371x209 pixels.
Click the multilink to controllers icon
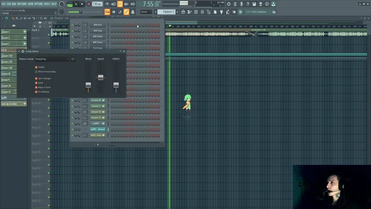pos(126,12)
